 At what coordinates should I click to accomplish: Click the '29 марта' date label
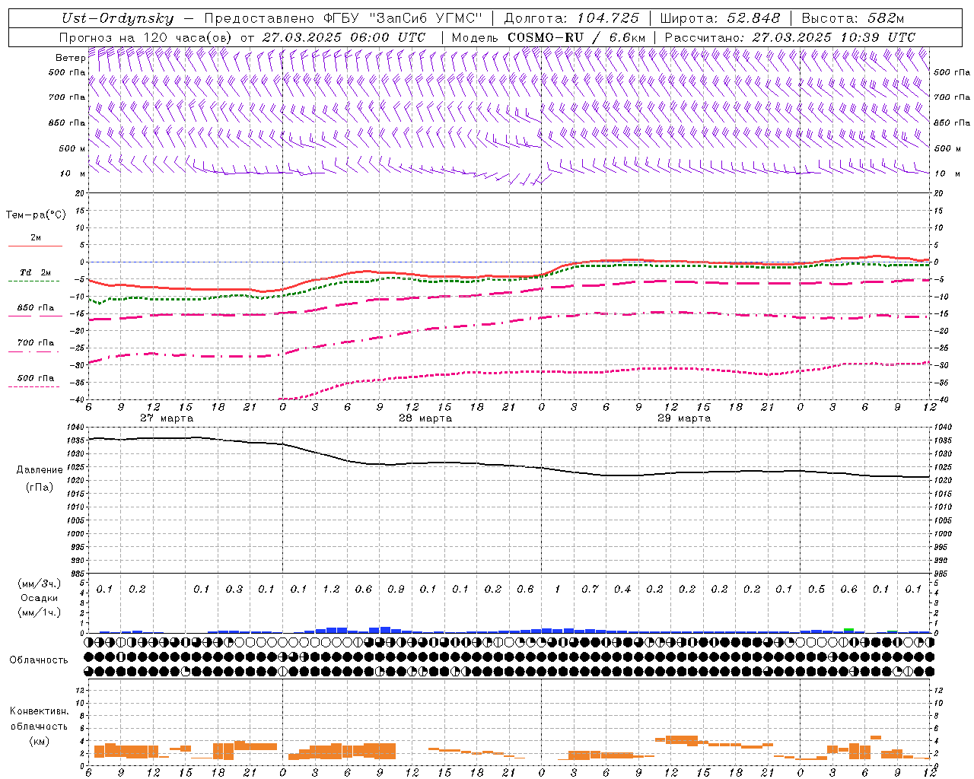pyautogui.click(x=684, y=418)
